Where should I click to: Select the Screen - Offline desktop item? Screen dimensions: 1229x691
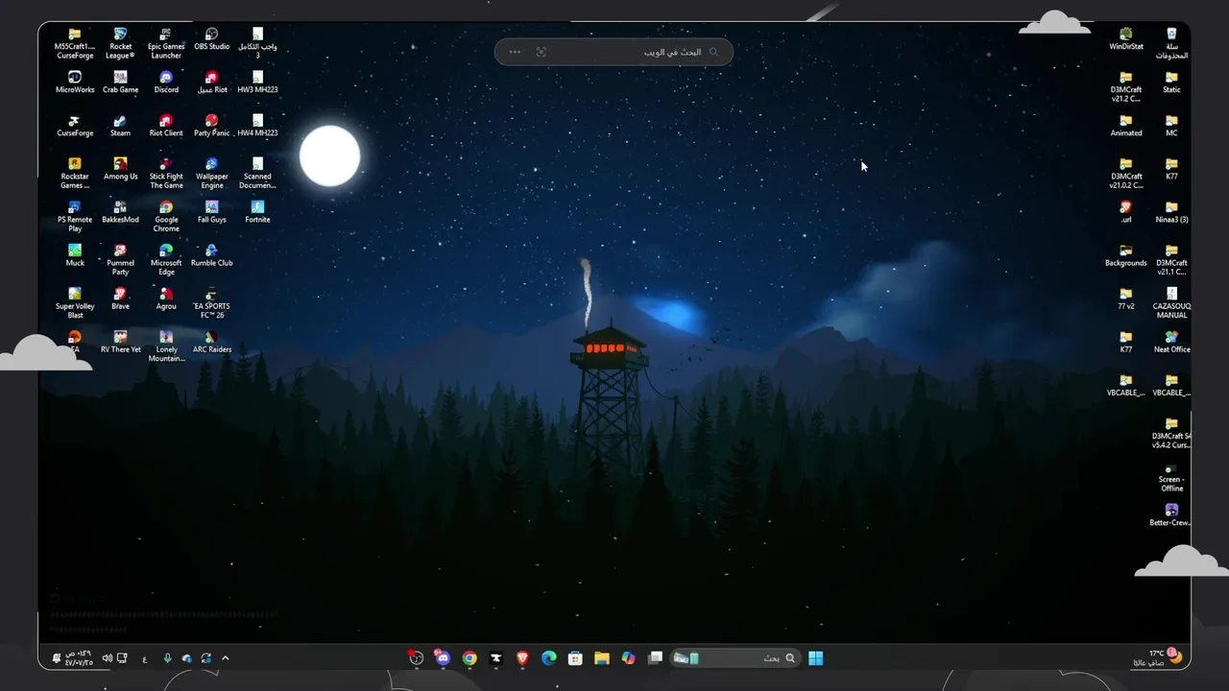[x=1171, y=478]
